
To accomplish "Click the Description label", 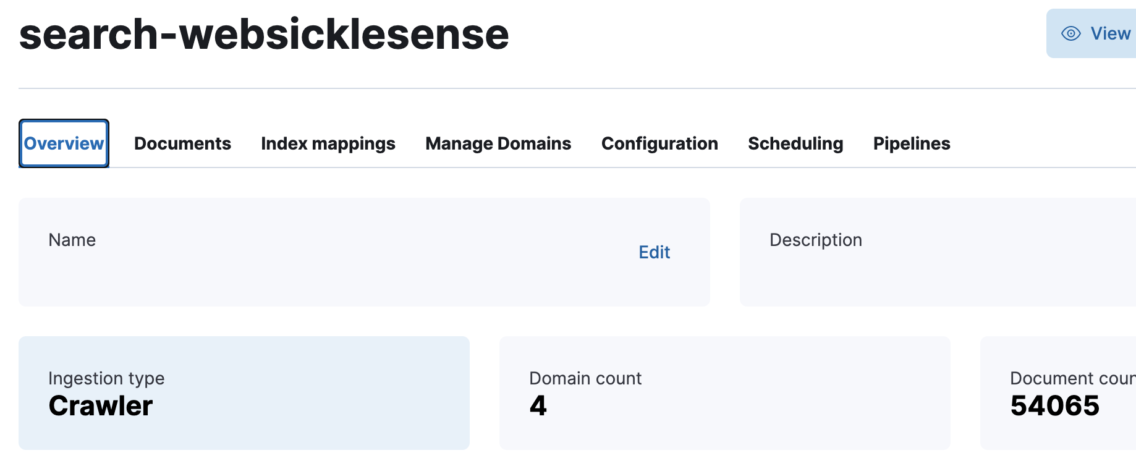I will coord(815,240).
